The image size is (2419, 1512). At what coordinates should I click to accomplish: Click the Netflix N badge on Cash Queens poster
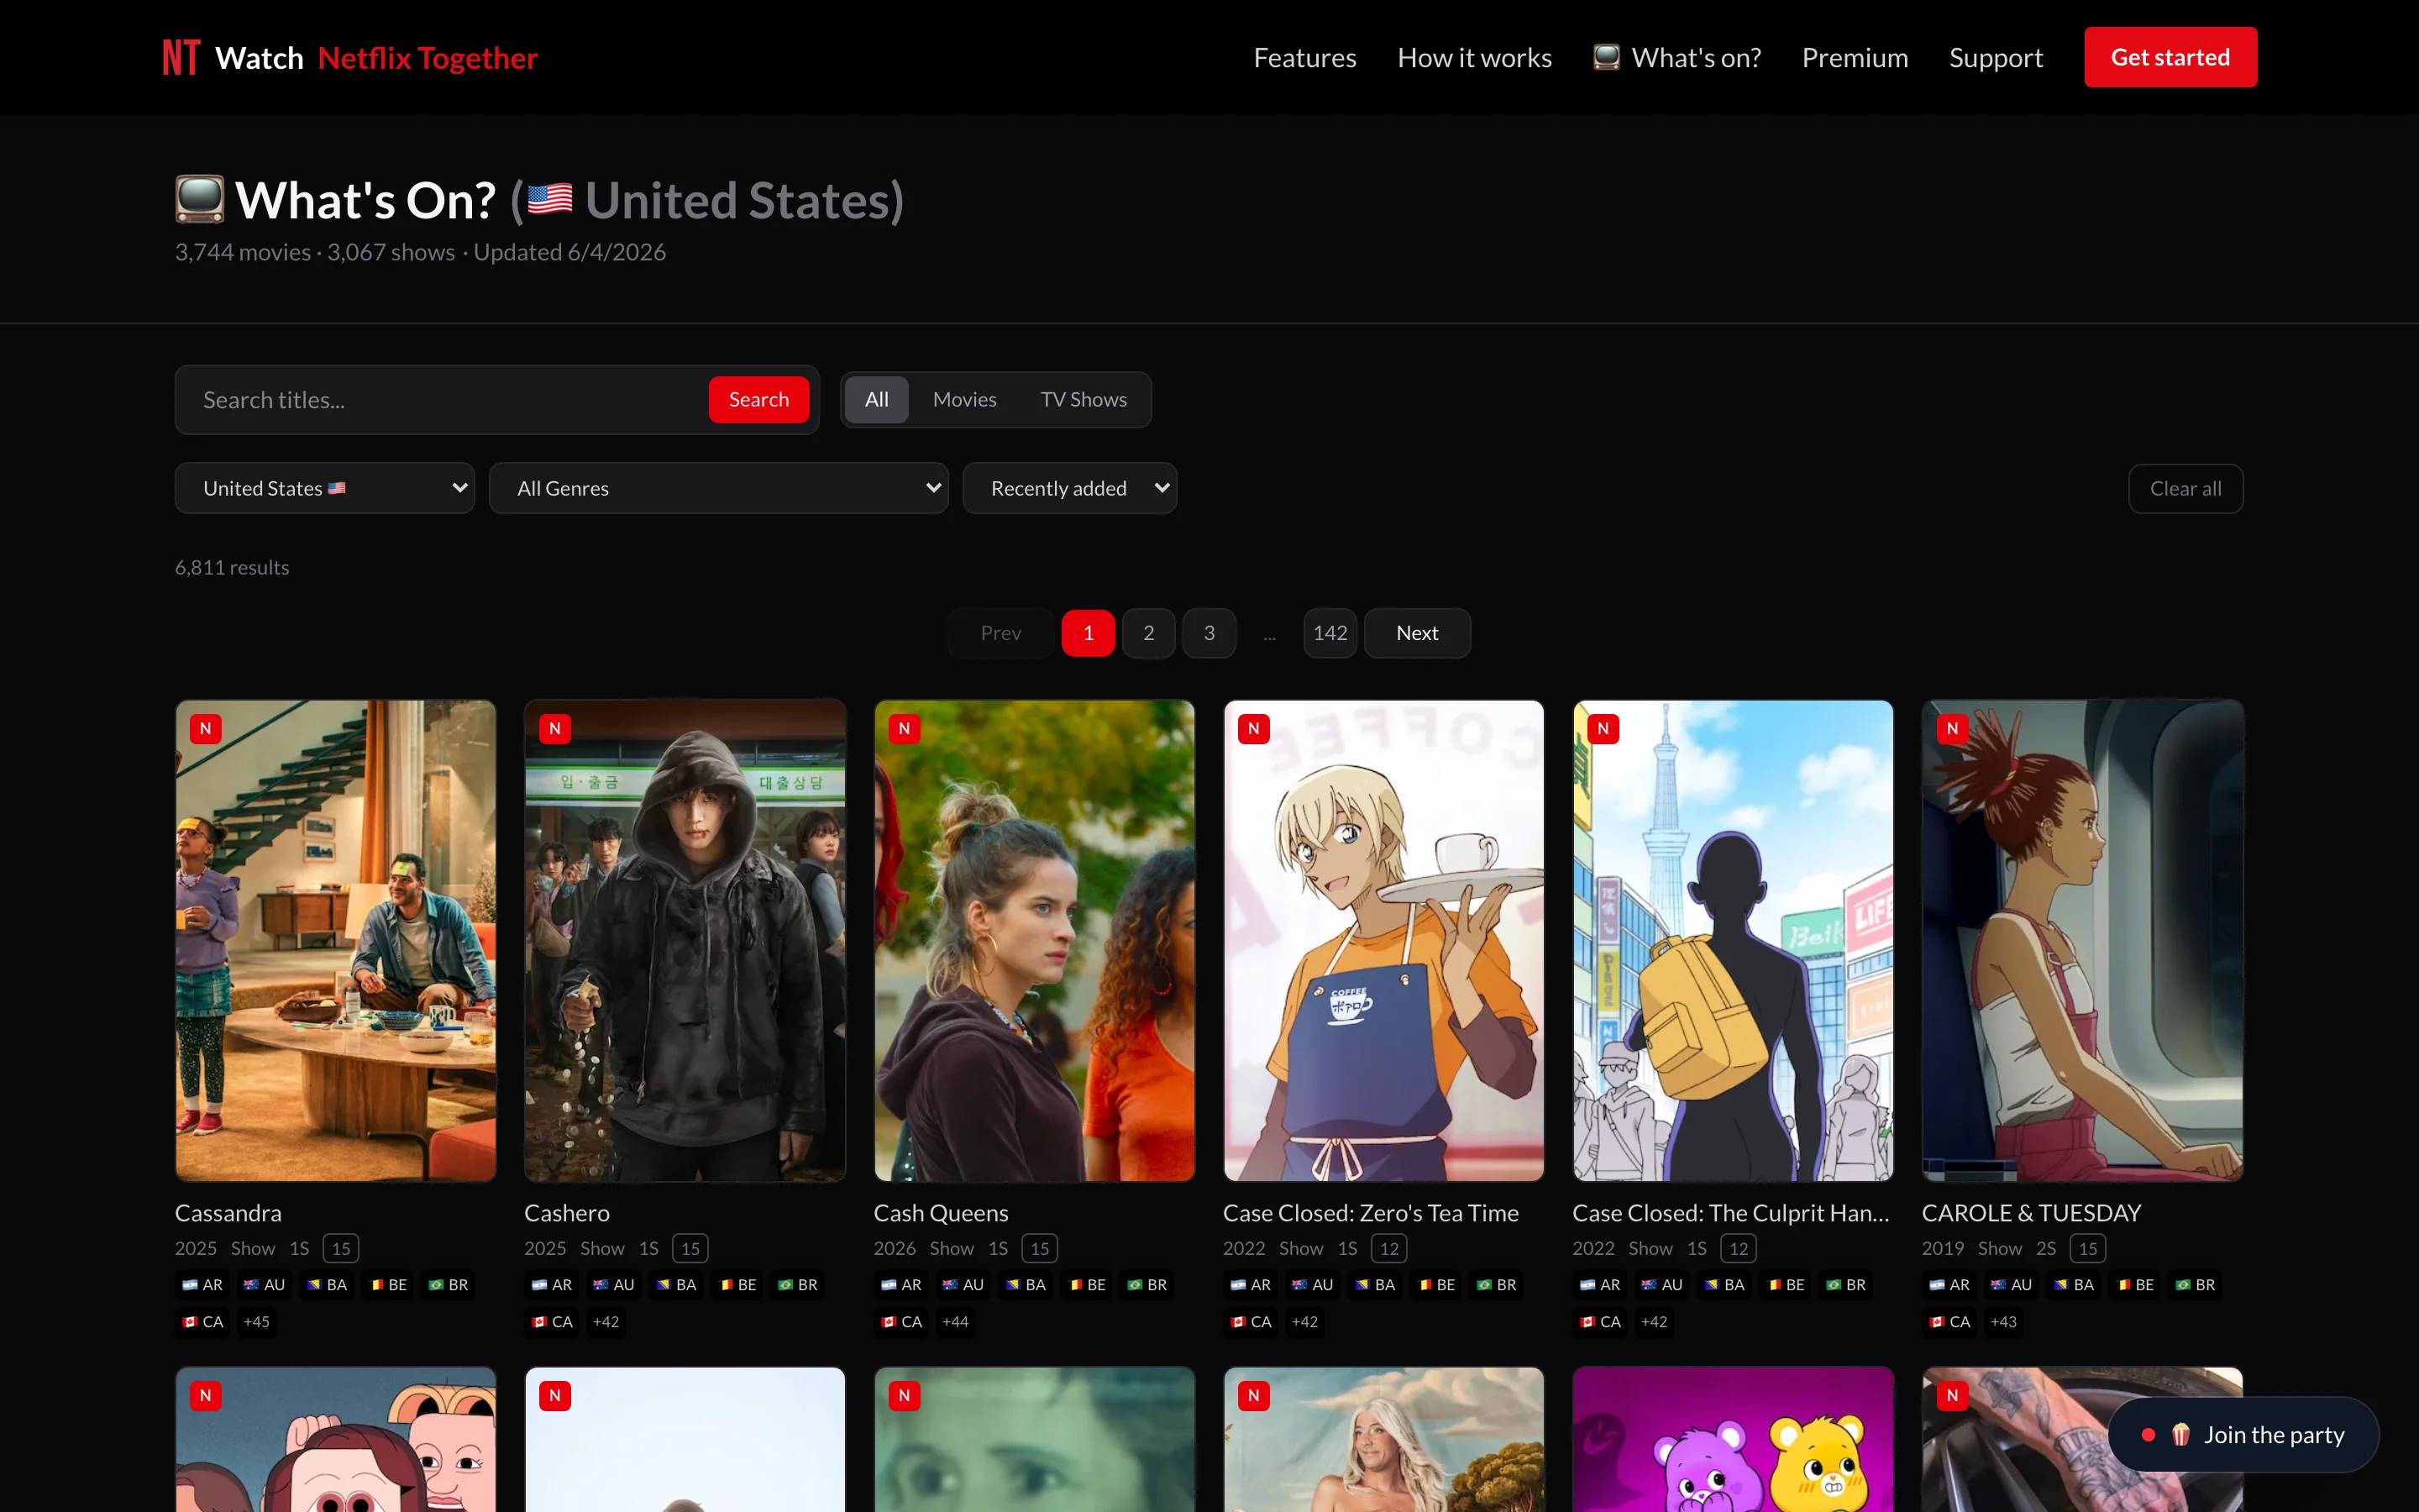904,729
